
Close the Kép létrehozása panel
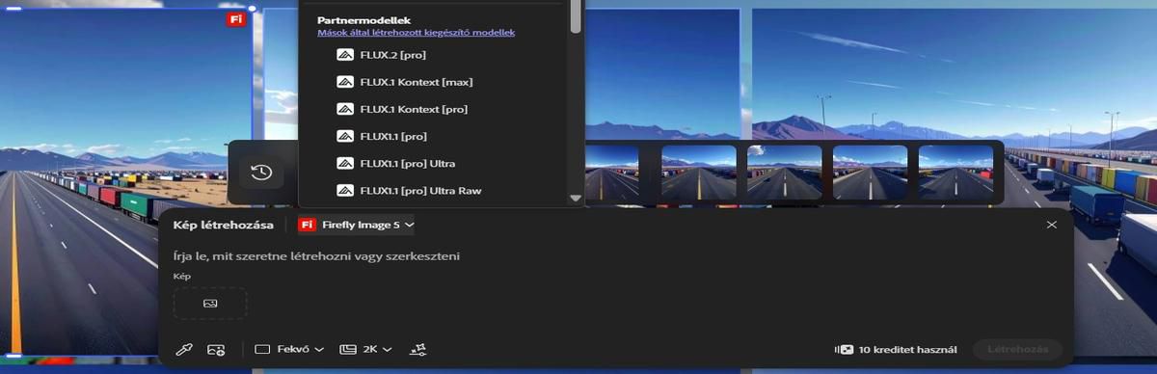[x=1052, y=225]
